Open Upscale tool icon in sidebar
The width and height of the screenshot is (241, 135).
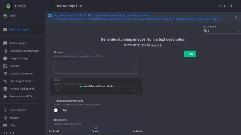pos(5,66)
